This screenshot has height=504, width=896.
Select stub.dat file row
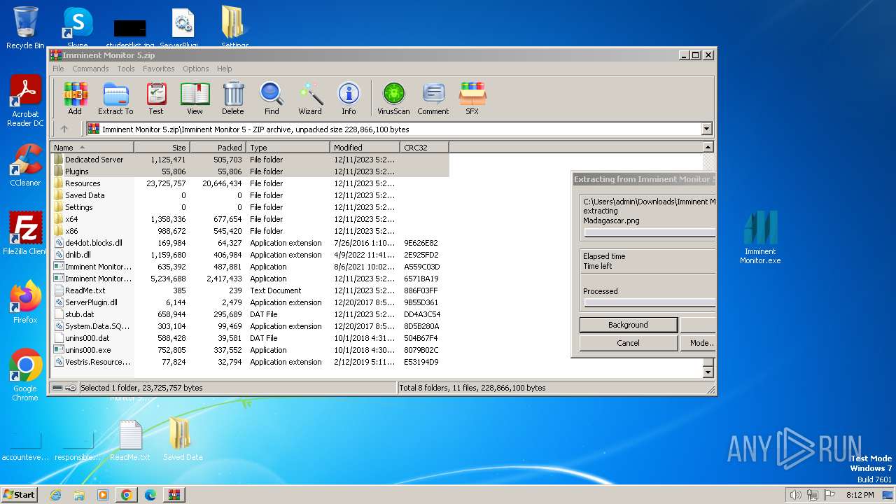tap(249, 314)
